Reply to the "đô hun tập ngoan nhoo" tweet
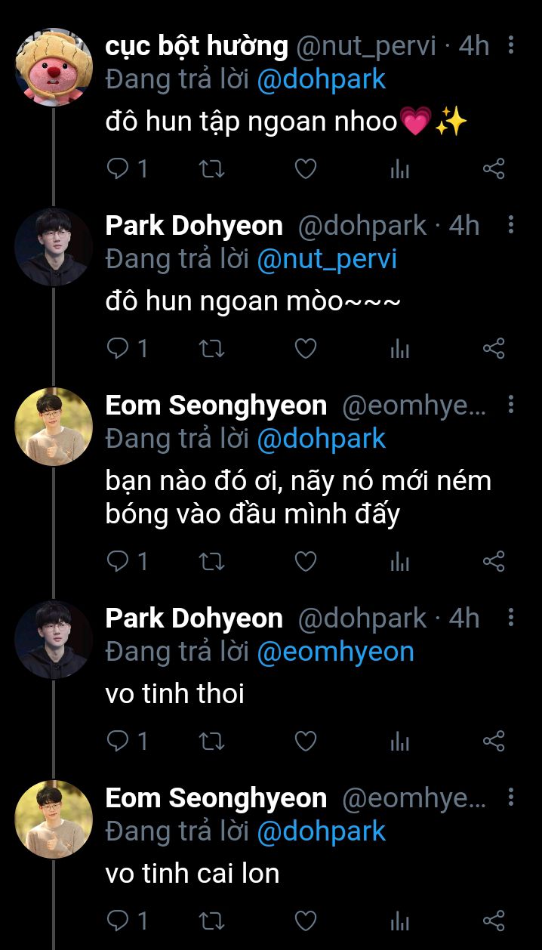The width and height of the screenshot is (542, 950). pos(118,168)
